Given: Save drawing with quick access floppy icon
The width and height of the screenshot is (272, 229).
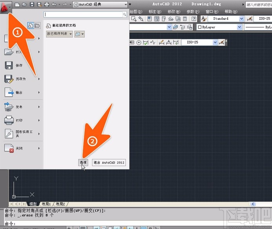Looking at the screenshot, I should pyautogui.click(x=32, y=4).
